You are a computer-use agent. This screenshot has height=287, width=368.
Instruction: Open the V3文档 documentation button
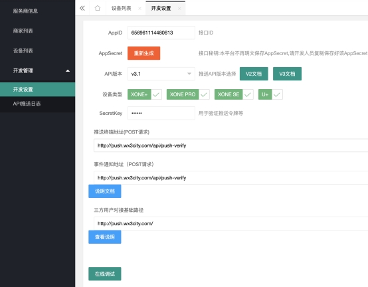[287, 74]
